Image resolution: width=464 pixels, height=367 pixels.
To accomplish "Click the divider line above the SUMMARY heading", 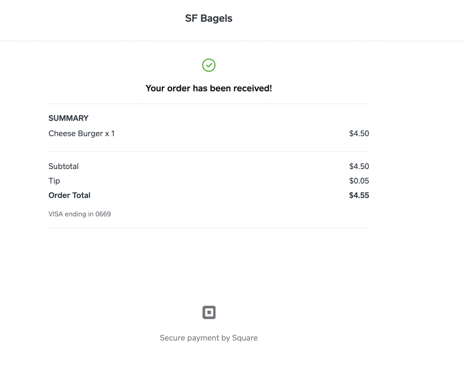I will pos(209,104).
